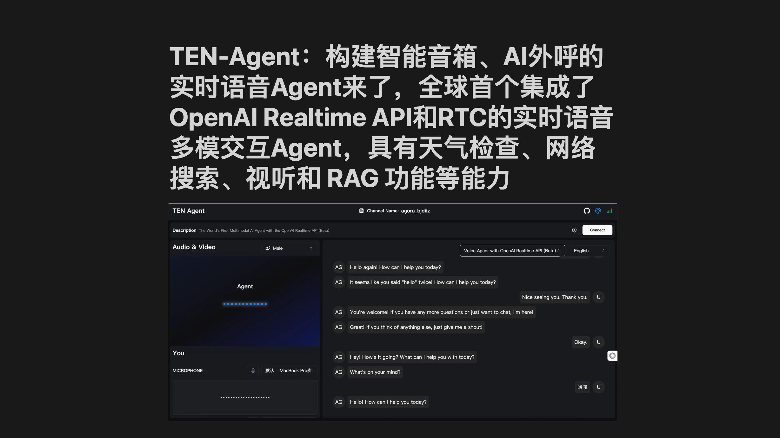This screenshot has height=438, width=780.
Task: Click the channel settings icon
Action: 574,230
